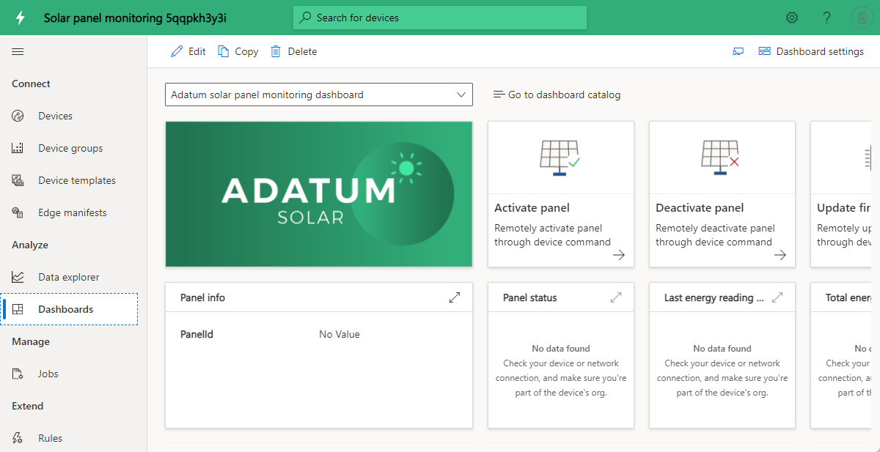Collapse the hamburger navigation menu

18,51
